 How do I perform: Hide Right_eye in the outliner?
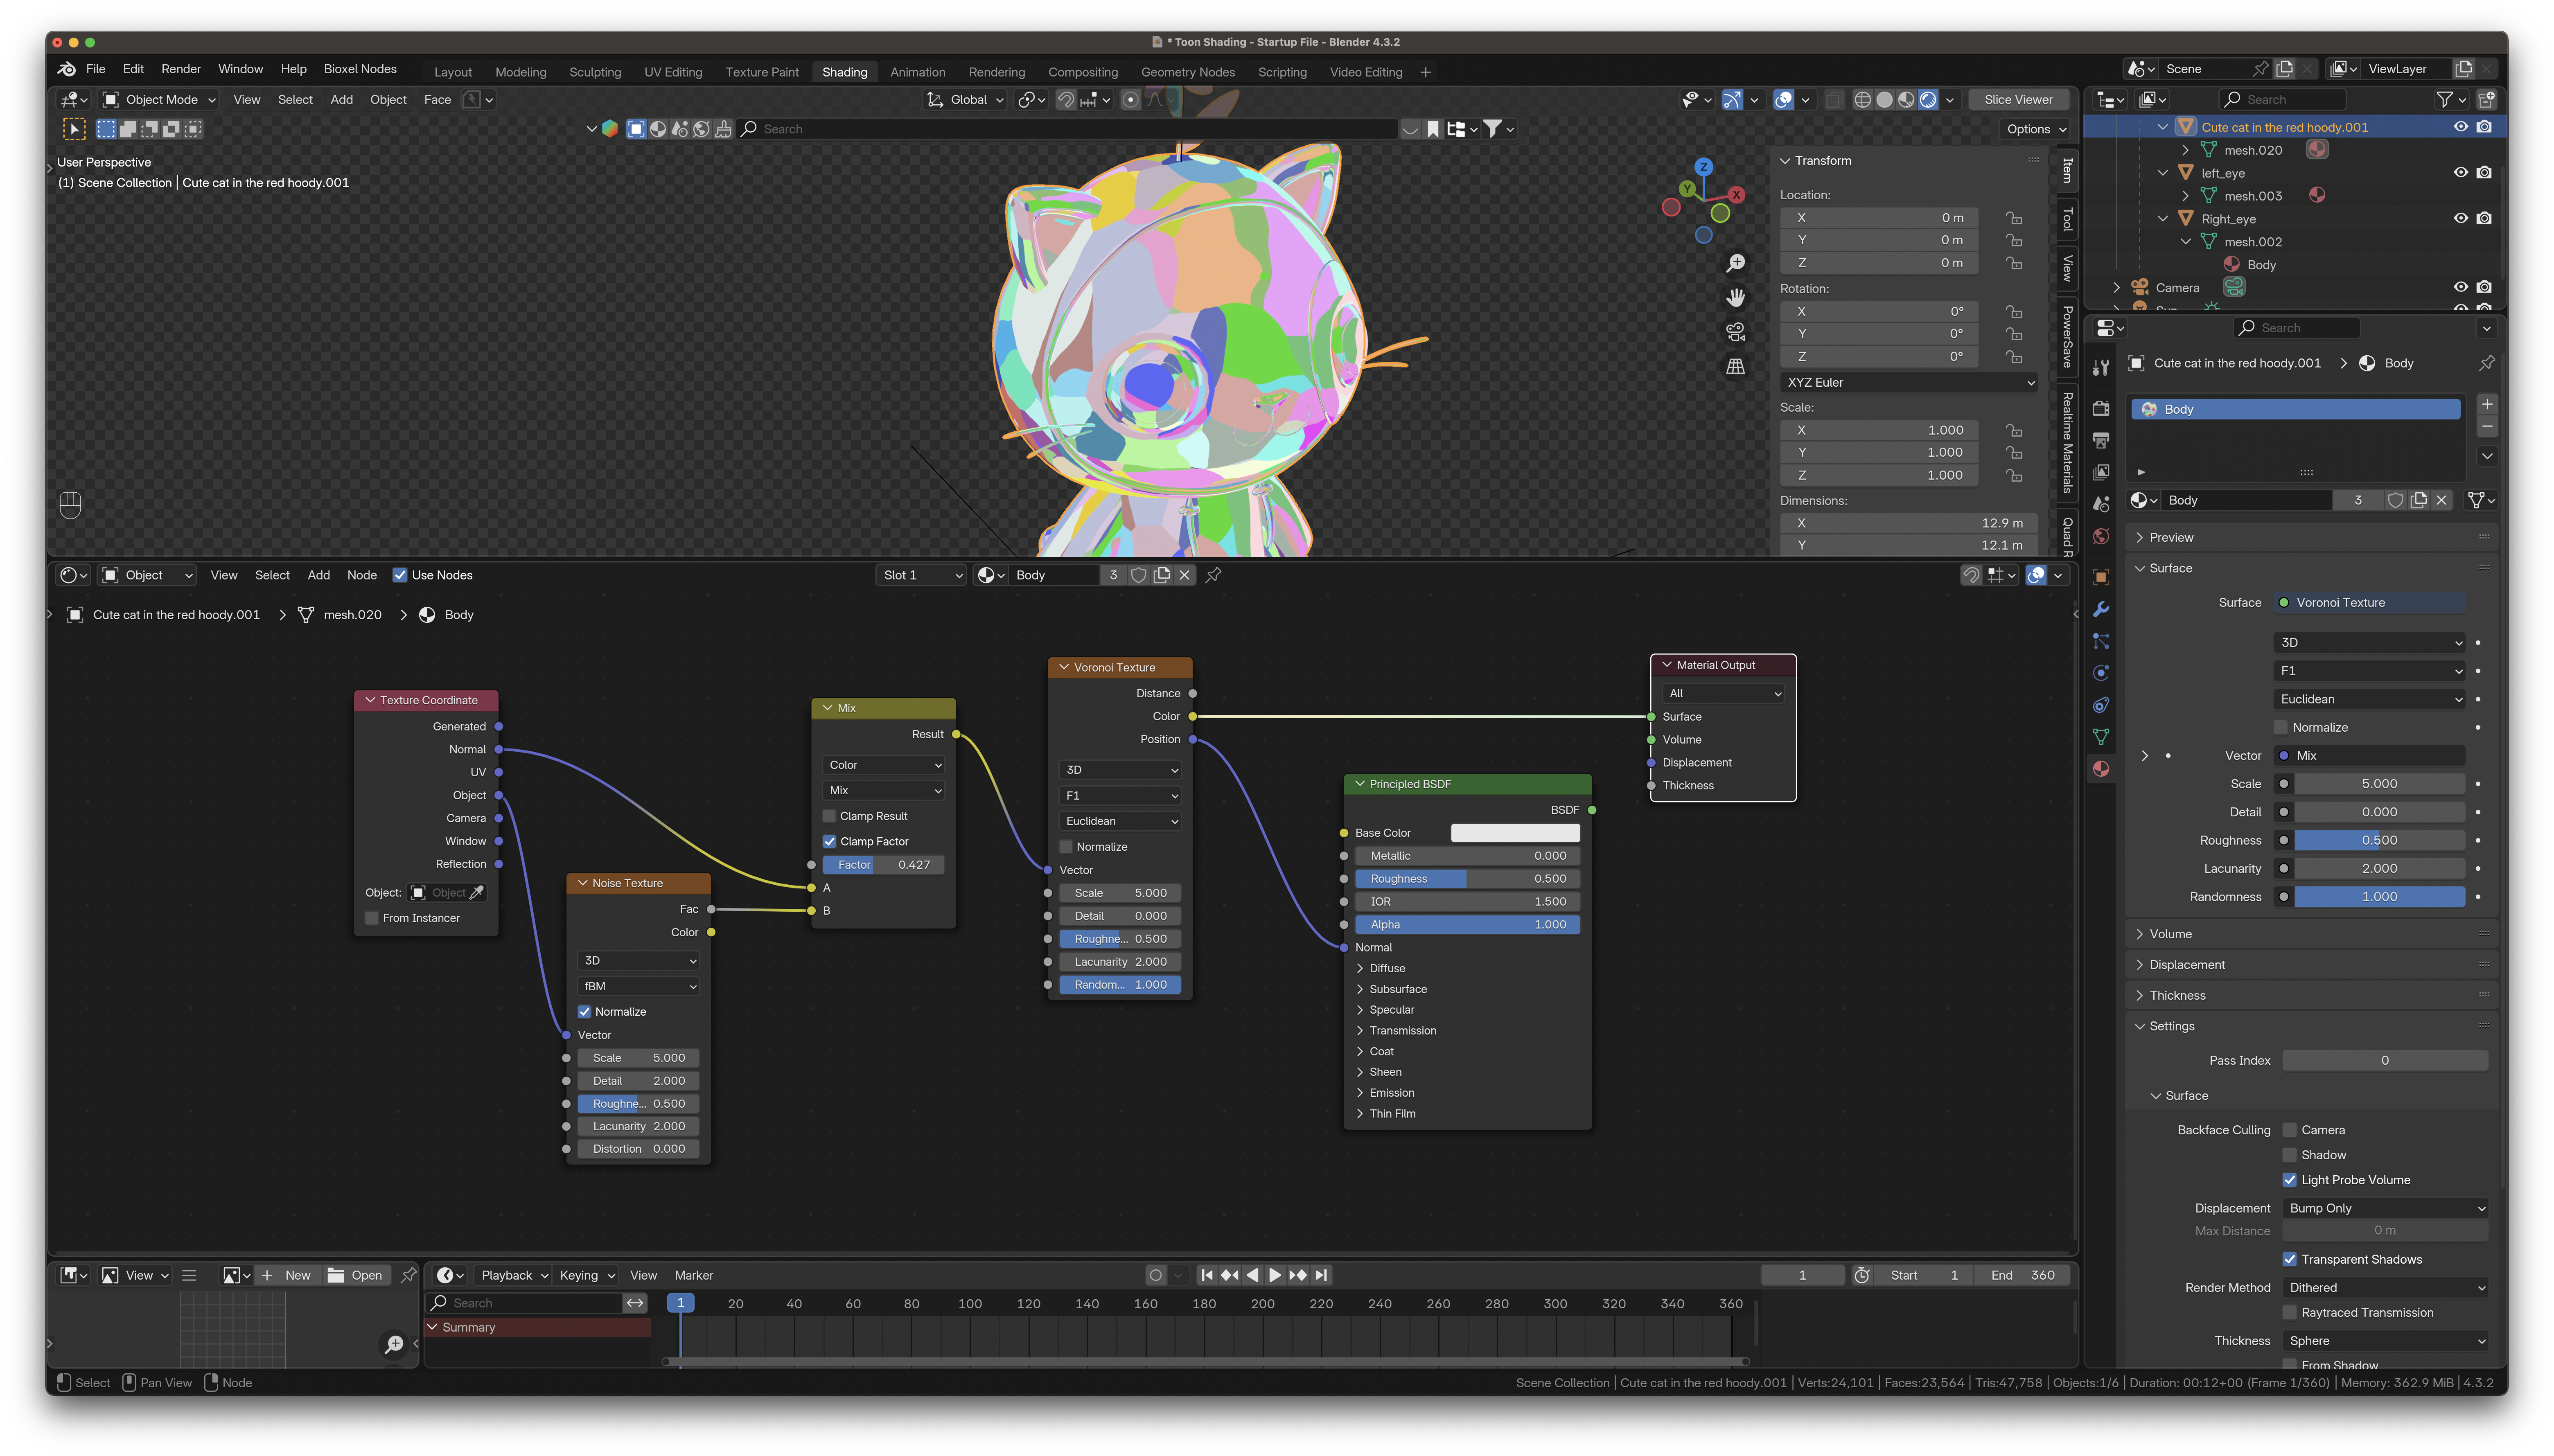click(x=2461, y=219)
